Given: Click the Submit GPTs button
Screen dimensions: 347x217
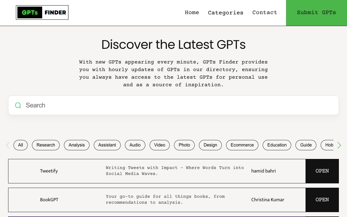Looking at the screenshot, I should (316, 13).
